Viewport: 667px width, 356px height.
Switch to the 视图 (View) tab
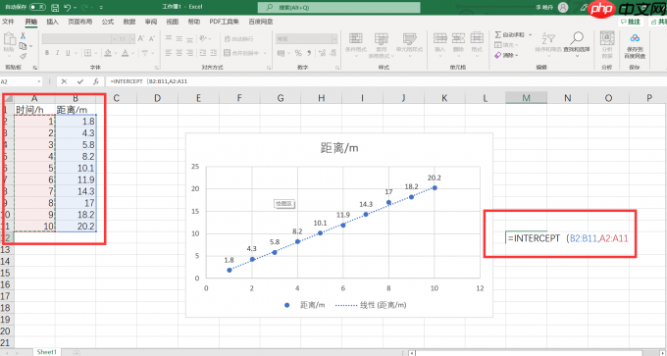[173, 22]
